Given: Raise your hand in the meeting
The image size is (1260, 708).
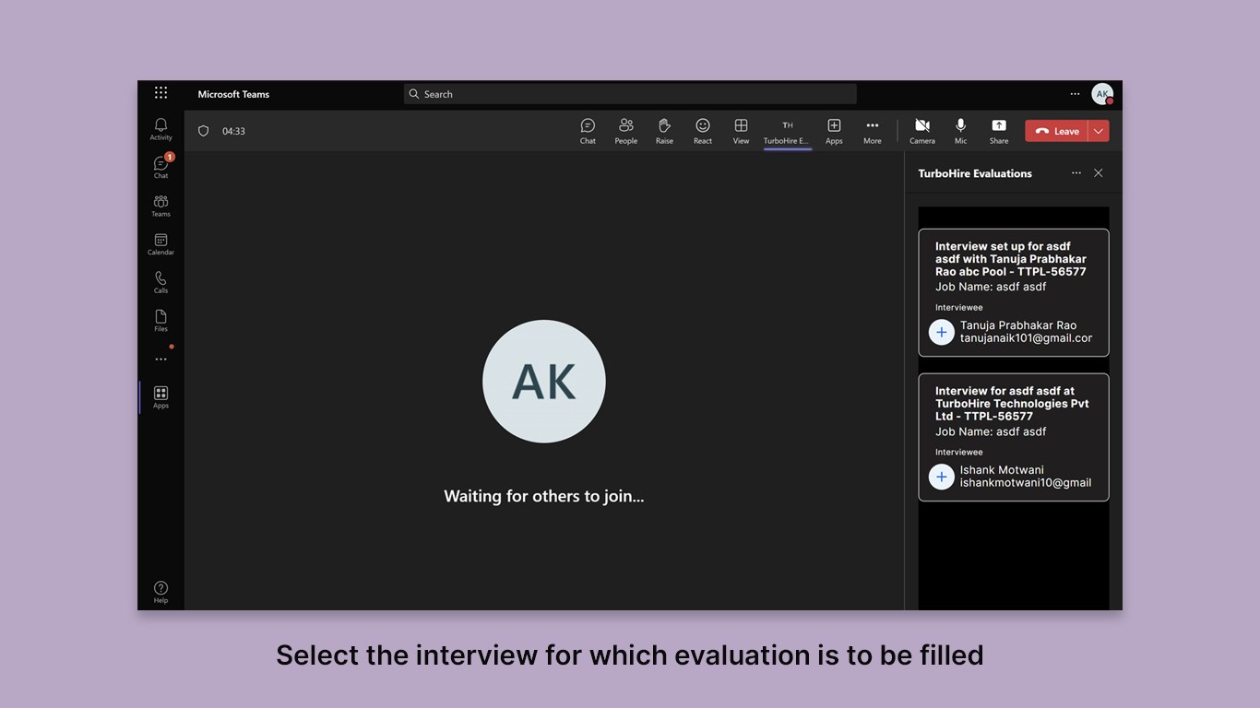Looking at the screenshot, I should click(x=664, y=131).
